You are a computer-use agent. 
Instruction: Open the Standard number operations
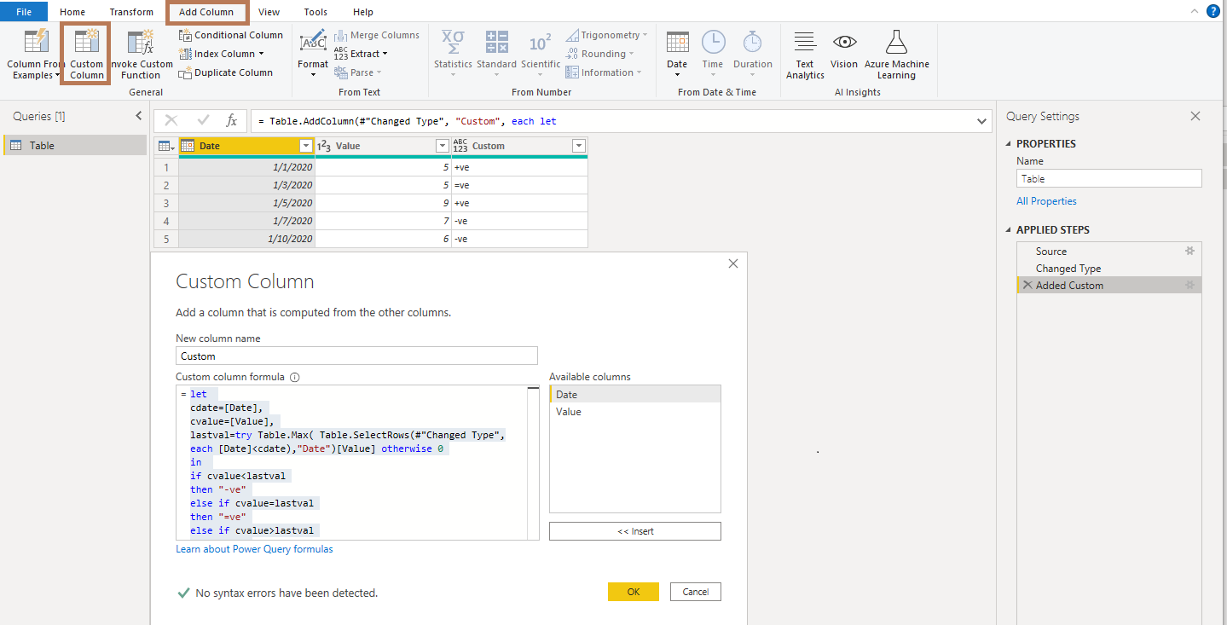coord(496,53)
